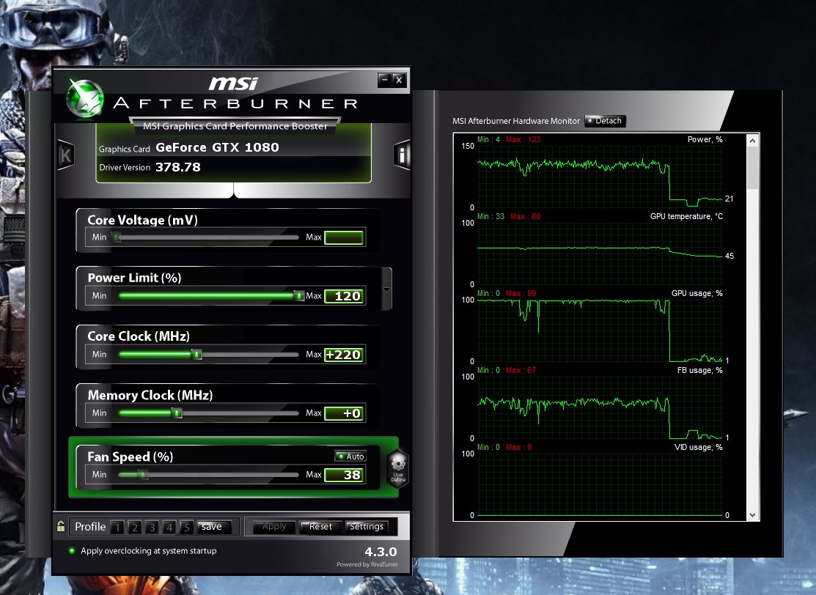
Task: Expand the Power Limit dropdown arrow
Action: (386, 289)
